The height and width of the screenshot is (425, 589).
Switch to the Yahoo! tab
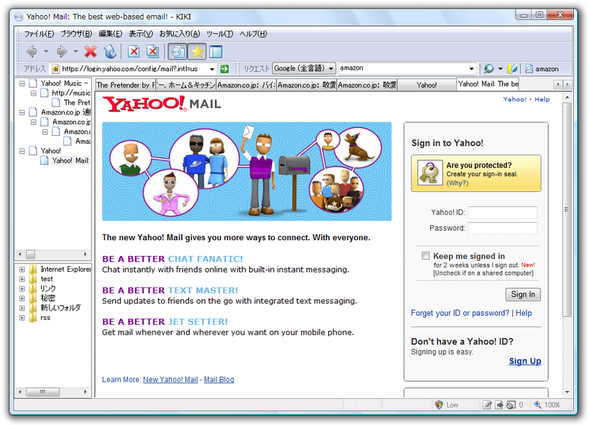point(427,85)
